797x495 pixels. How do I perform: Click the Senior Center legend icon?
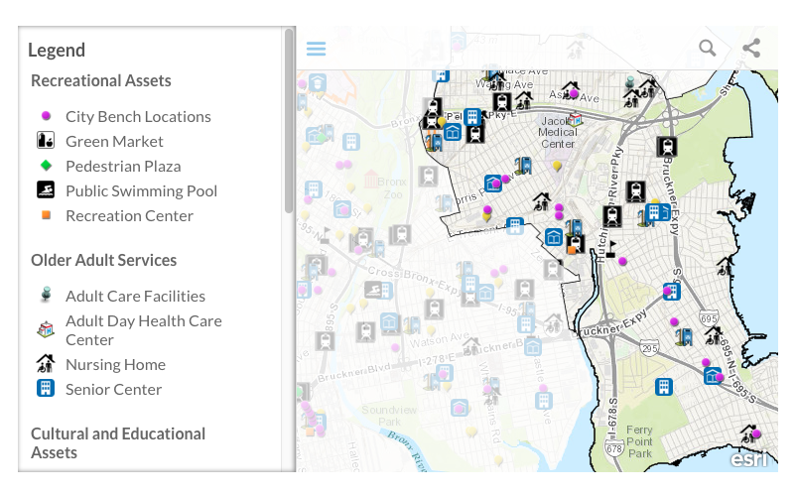[45, 389]
